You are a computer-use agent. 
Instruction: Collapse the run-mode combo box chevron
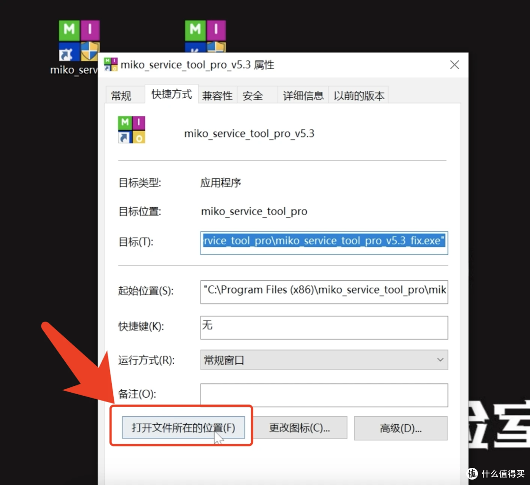pyautogui.click(x=441, y=360)
